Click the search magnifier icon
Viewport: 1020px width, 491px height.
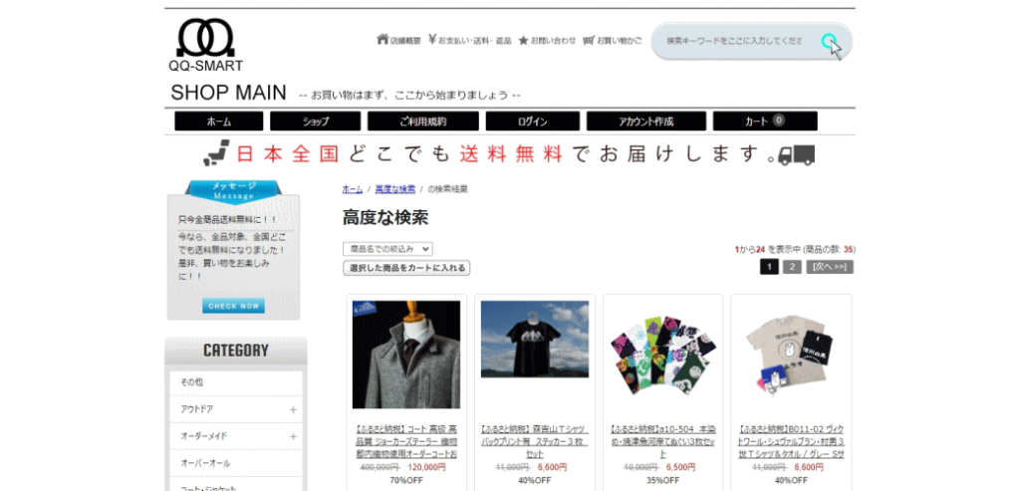click(829, 42)
